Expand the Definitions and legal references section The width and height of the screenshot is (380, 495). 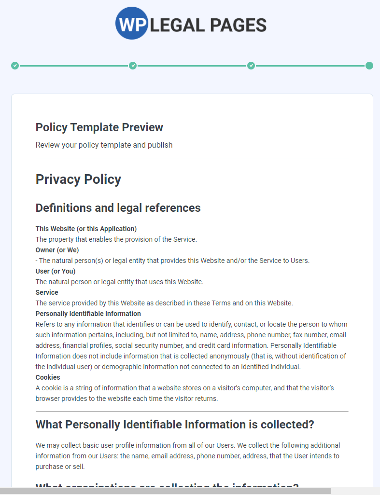click(118, 208)
